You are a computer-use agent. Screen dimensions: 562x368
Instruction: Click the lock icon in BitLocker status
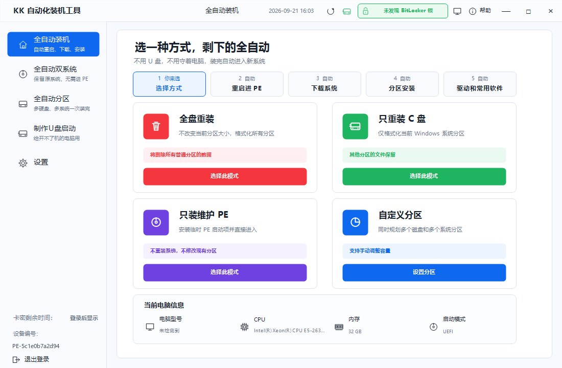click(365, 11)
